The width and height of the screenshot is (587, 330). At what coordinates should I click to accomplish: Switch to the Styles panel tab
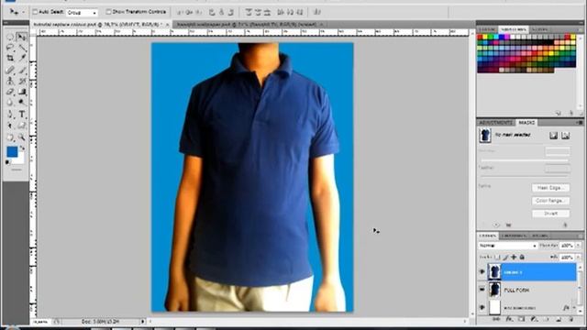pos(540,29)
